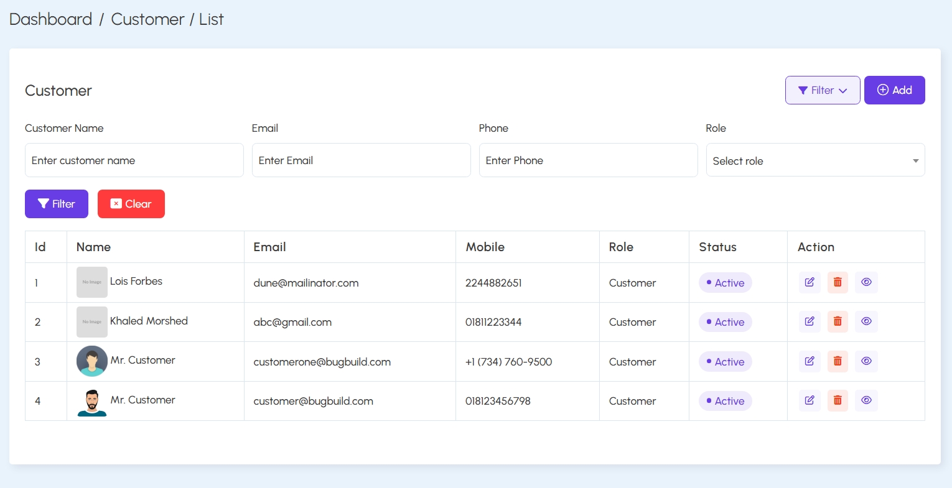Edit the customerone@bugbuild.com row
This screenshot has height=488, width=952.
(810, 361)
